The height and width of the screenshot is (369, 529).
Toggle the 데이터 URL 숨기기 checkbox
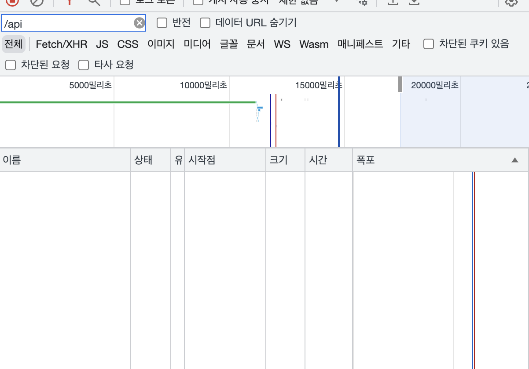coord(205,23)
